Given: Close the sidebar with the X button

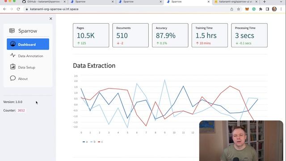Looking at the screenshot, I should (50, 19).
